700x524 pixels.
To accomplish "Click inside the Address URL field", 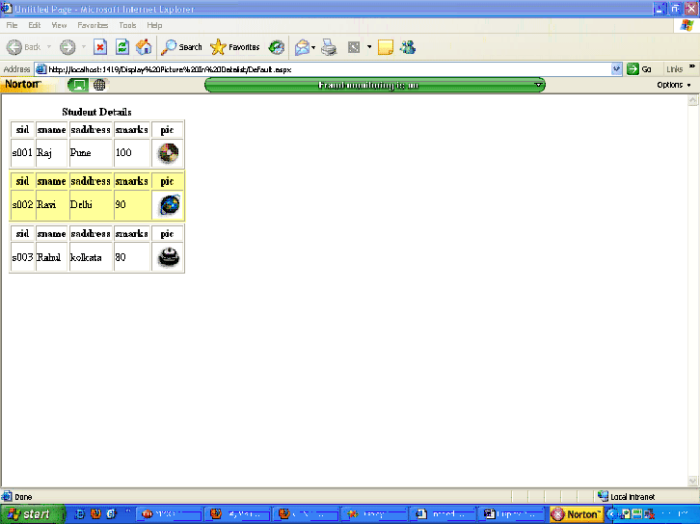I will [329, 69].
